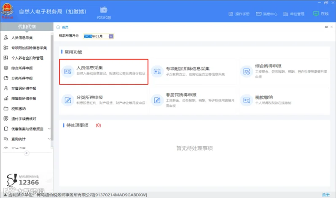Select 综合所得申报 in the sidebar menu
336x198 pixels.
22,68
